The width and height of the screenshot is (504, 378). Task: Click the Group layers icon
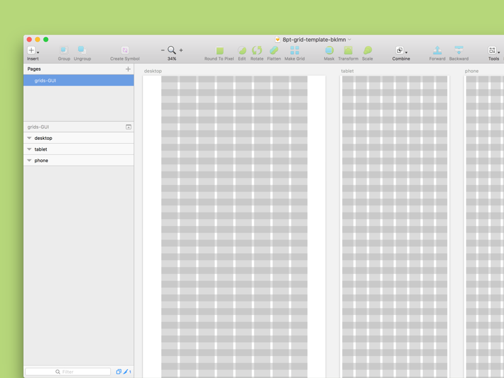click(x=64, y=50)
